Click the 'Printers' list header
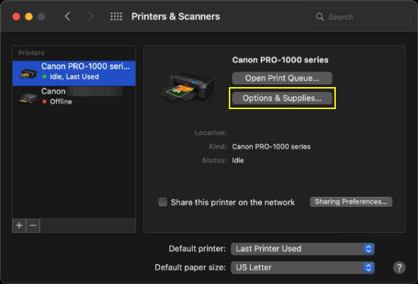 coord(31,52)
